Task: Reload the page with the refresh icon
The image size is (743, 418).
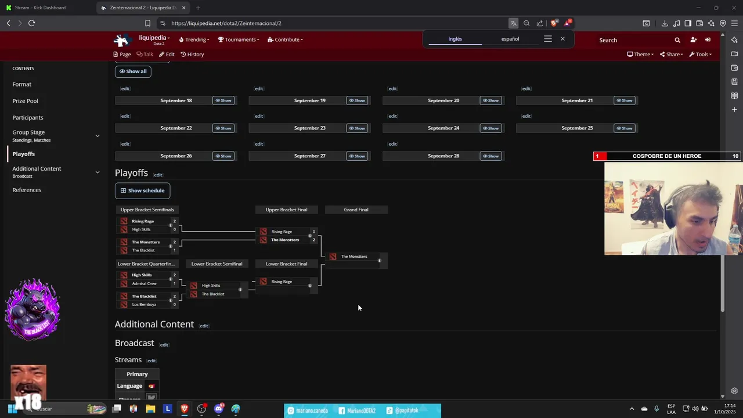Action: point(31,23)
